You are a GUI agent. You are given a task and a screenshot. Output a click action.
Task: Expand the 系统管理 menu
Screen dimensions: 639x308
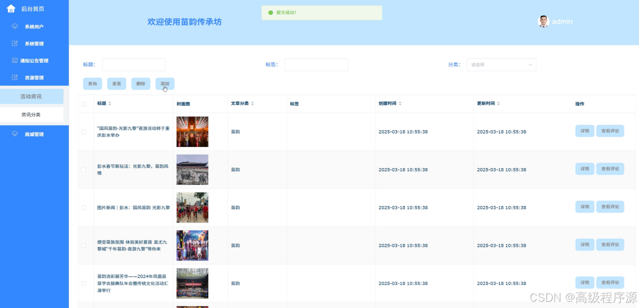(35, 44)
